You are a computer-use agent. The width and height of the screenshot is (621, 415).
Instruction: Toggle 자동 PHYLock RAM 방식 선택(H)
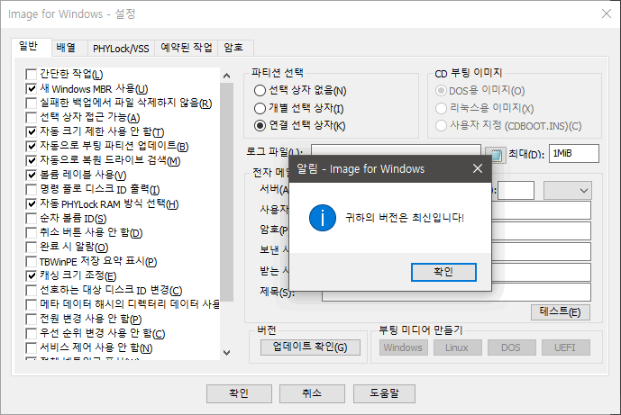click(31, 203)
